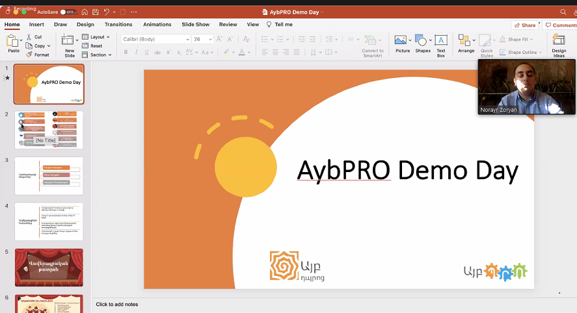Click the Cut scissors icon
This screenshot has height=313, width=577.
29,37
